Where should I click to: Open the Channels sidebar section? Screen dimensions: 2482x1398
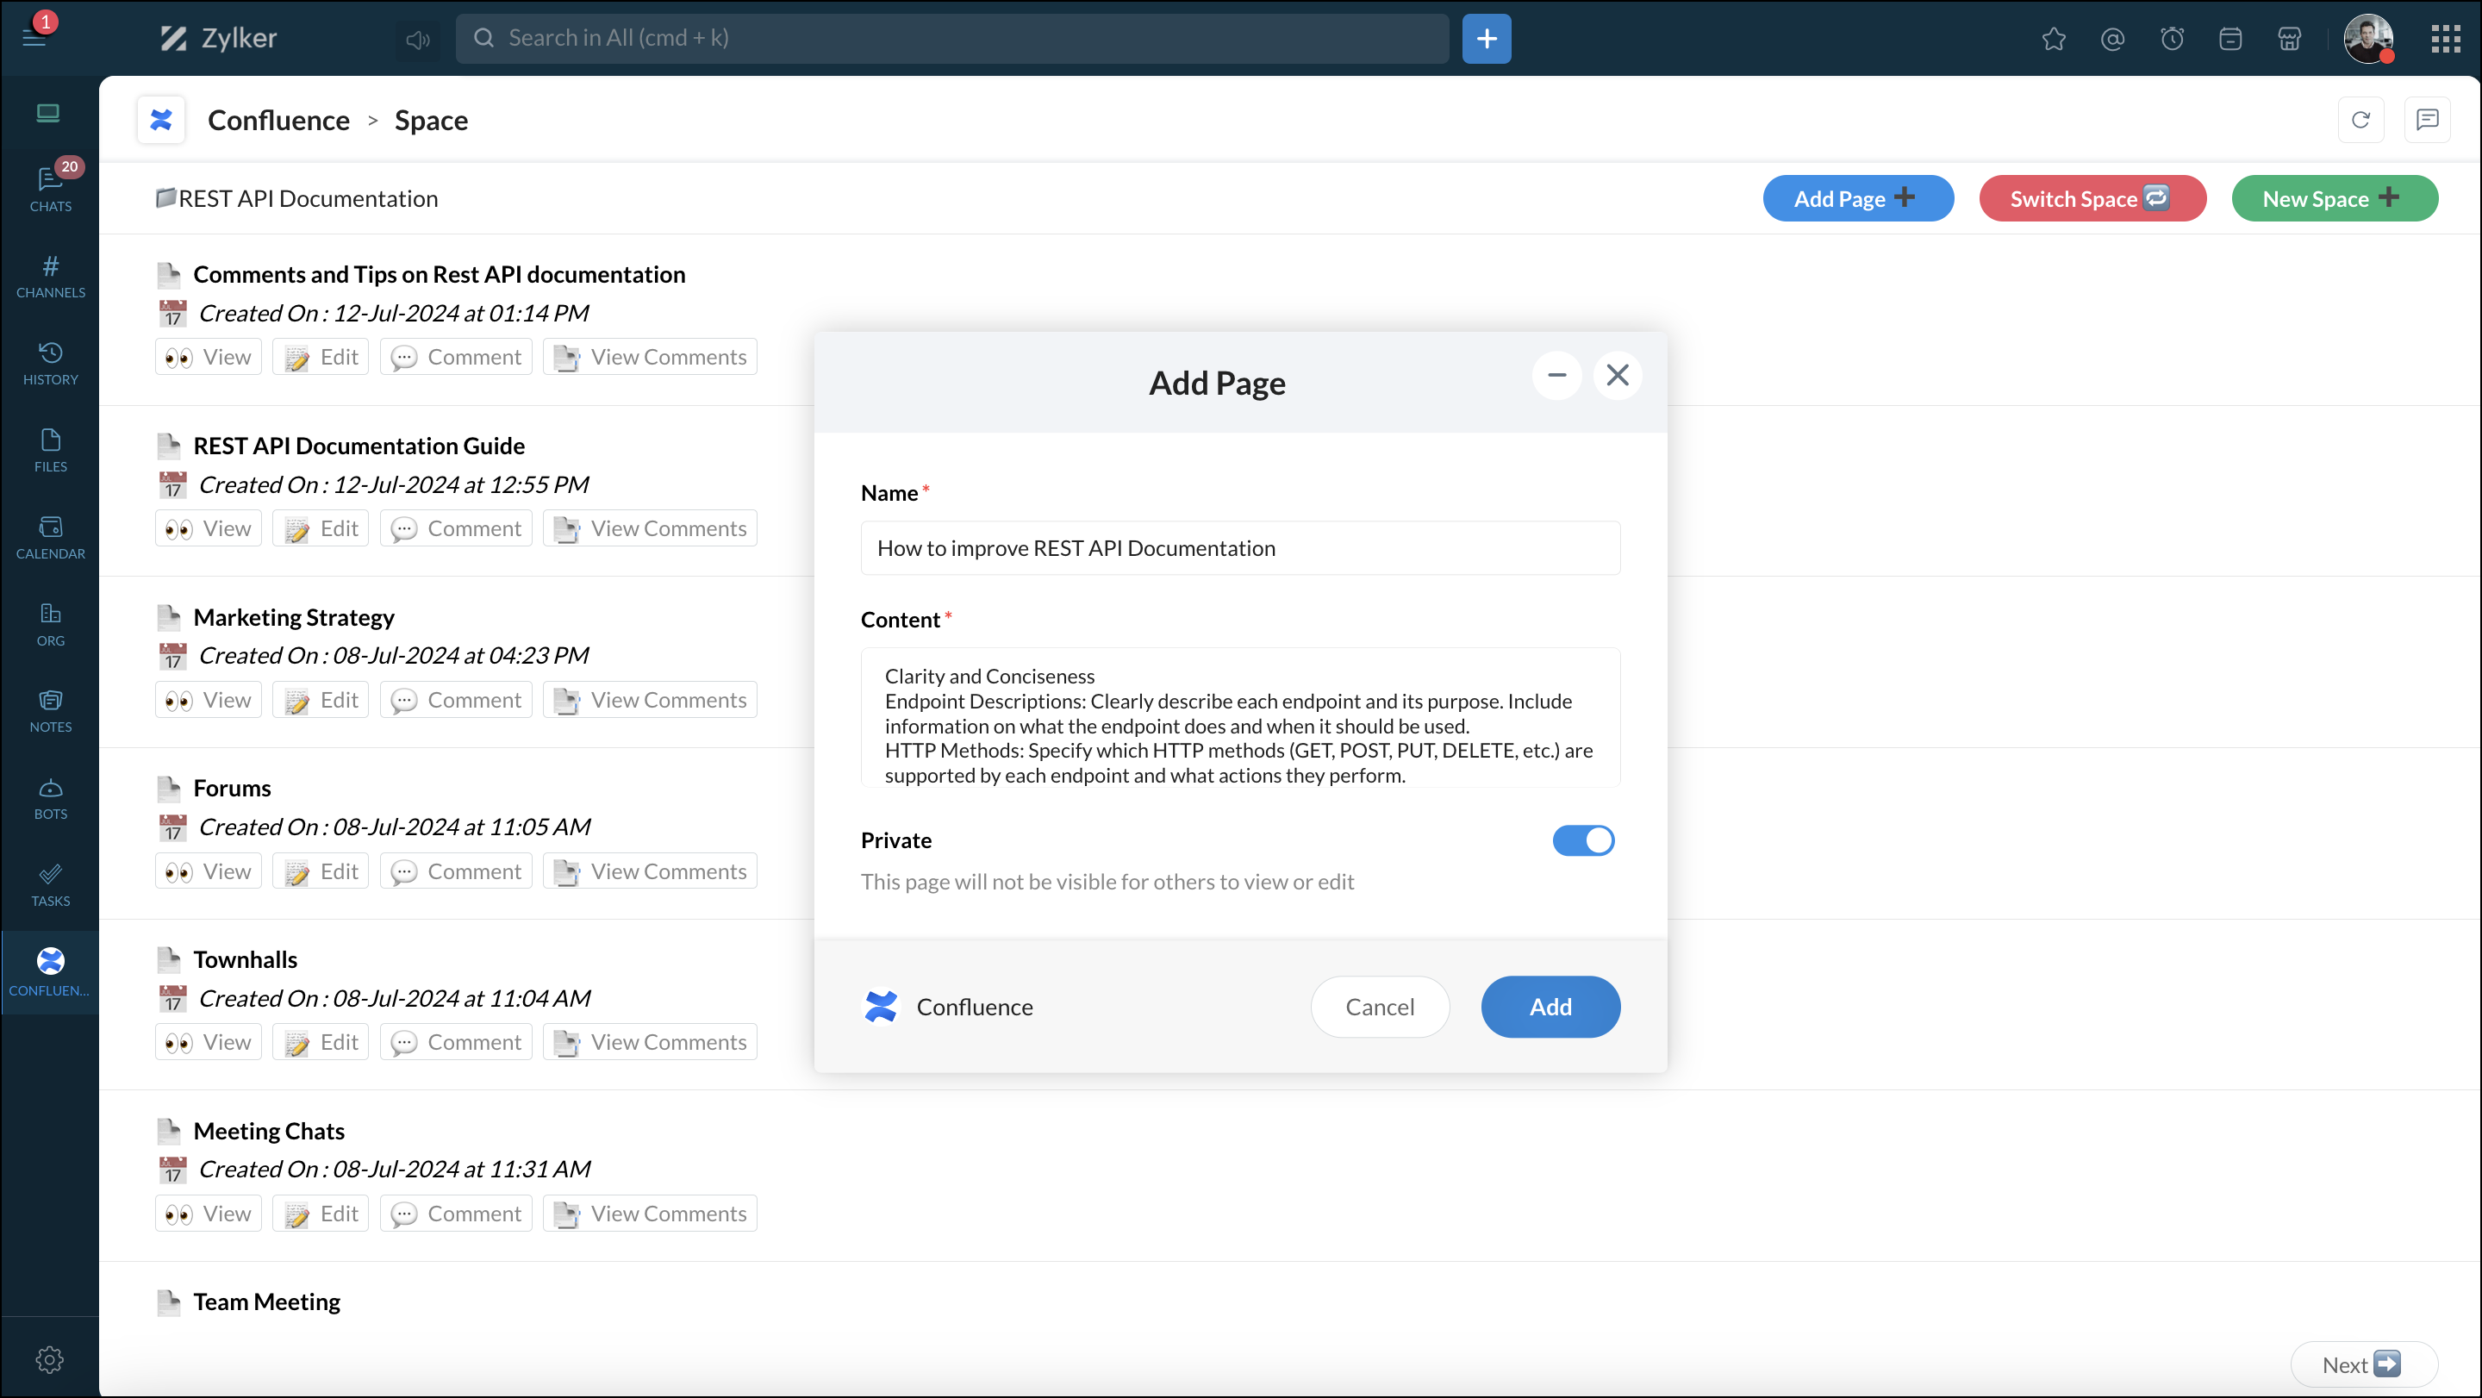point(50,276)
